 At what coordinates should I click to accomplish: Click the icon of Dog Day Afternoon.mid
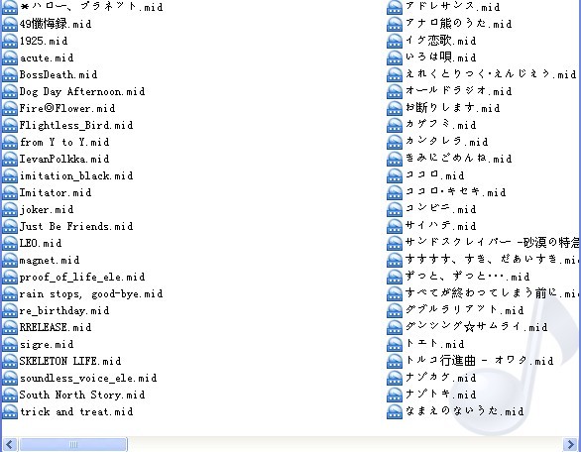pos(10,91)
